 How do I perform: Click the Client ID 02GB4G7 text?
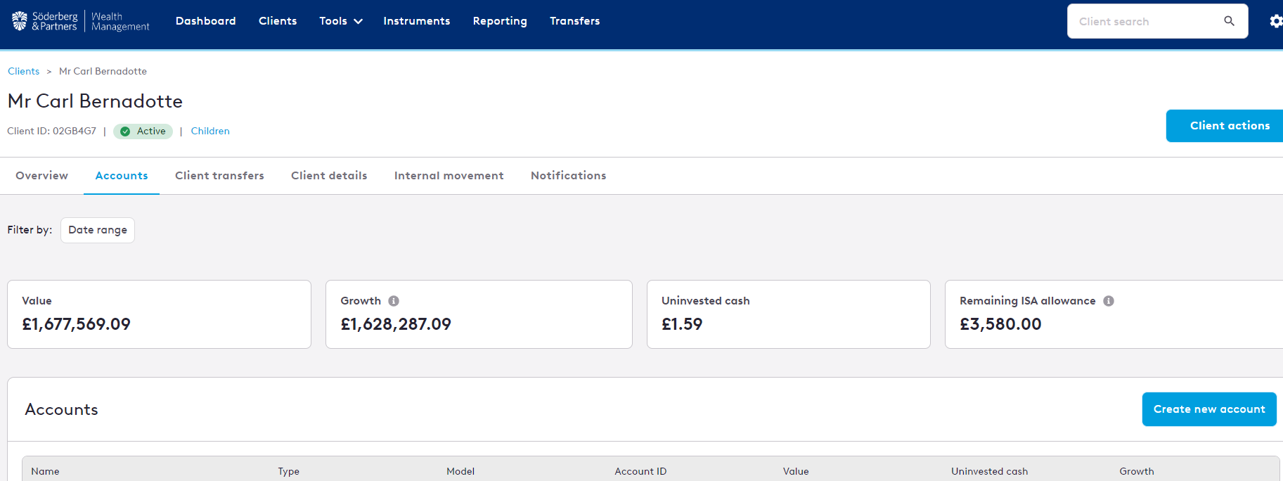click(51, 132)
